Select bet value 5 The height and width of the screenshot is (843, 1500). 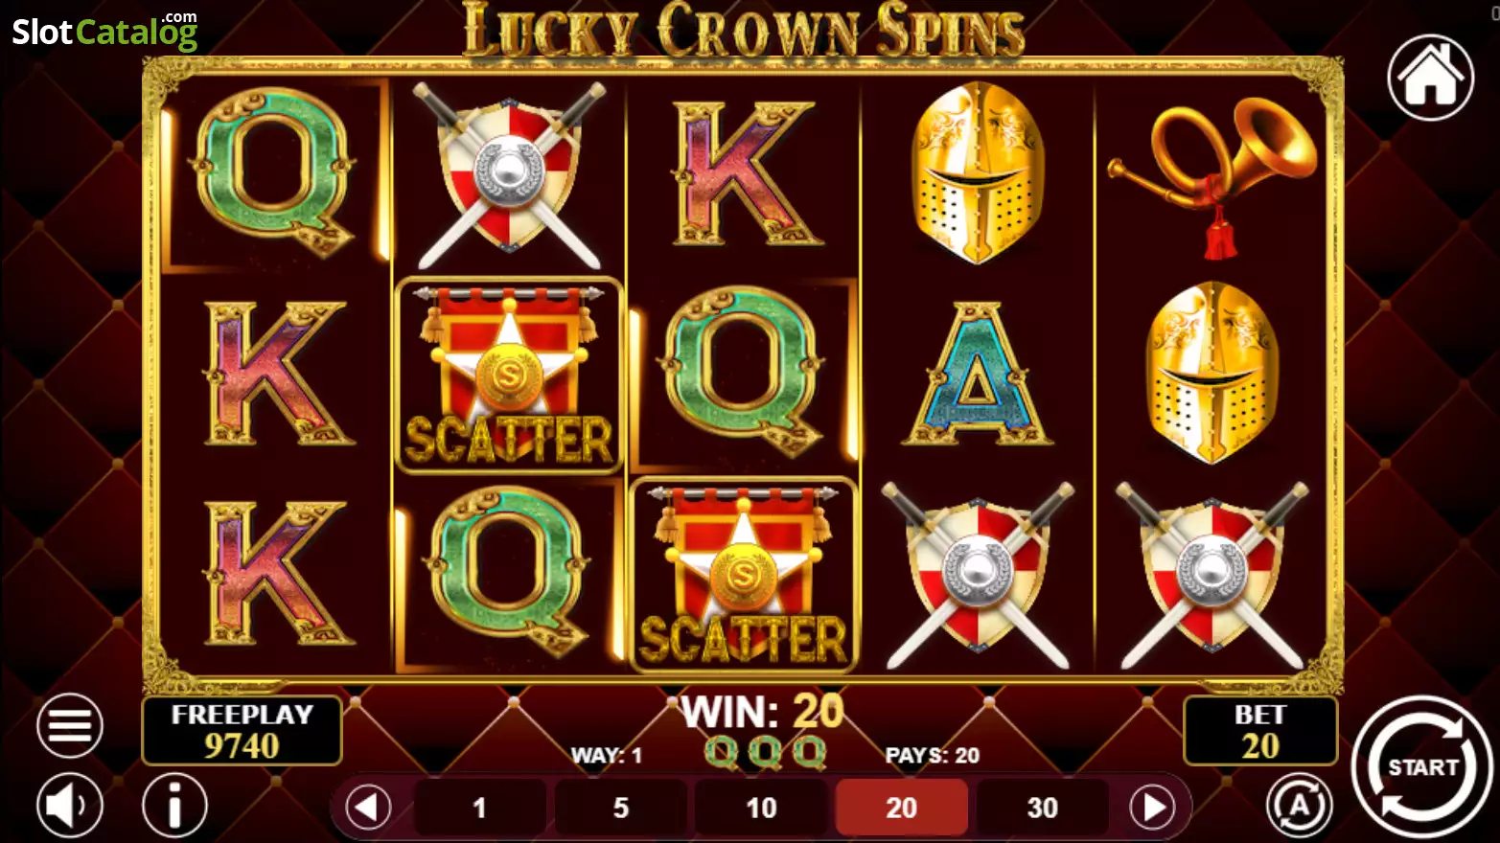pyautogui.click(x=621, y=808)
